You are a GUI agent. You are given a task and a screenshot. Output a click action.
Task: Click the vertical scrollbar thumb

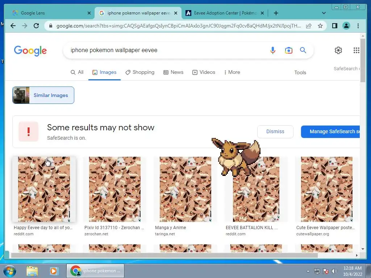(363, 60)
